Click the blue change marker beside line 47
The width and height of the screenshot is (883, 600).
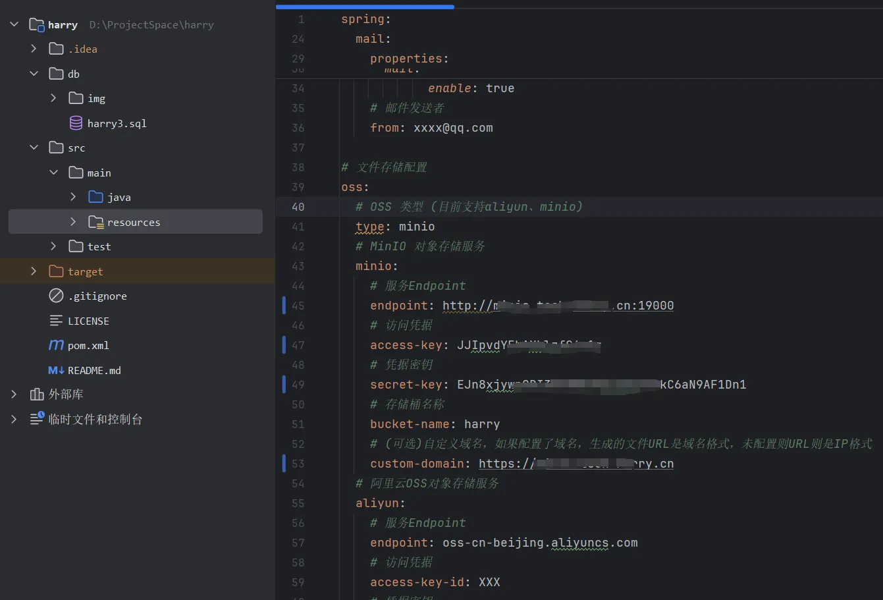[x=284, y=345]
